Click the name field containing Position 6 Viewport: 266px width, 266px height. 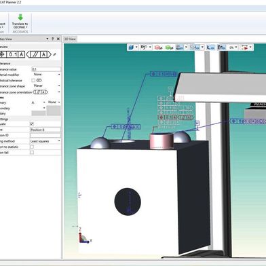[x=45, y=130]
